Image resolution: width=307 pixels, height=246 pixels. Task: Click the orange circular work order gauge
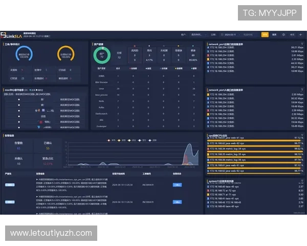click(65, 54)
